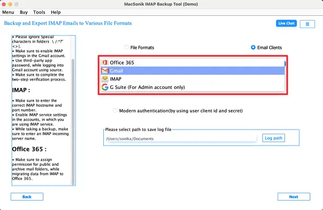This screenshot has width=323, height=210.
Task: Open the hamburger menu button
Action: point(307,24)
